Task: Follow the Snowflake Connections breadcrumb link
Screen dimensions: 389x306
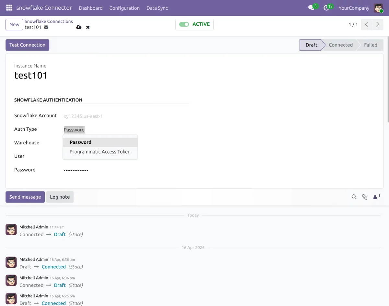Action: 49,21
